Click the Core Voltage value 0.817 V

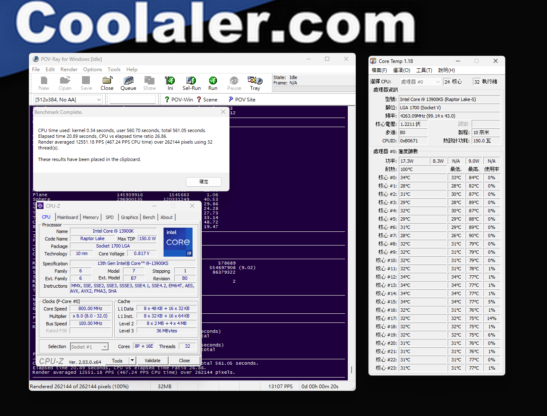pyautogui.click(x=142, y=253)
